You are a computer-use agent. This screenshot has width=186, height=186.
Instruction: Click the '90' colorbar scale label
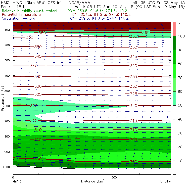180,50
